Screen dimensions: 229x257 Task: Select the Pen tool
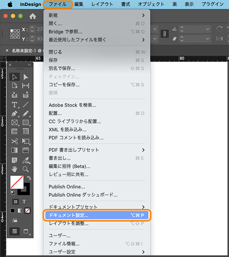click(14, 114)
